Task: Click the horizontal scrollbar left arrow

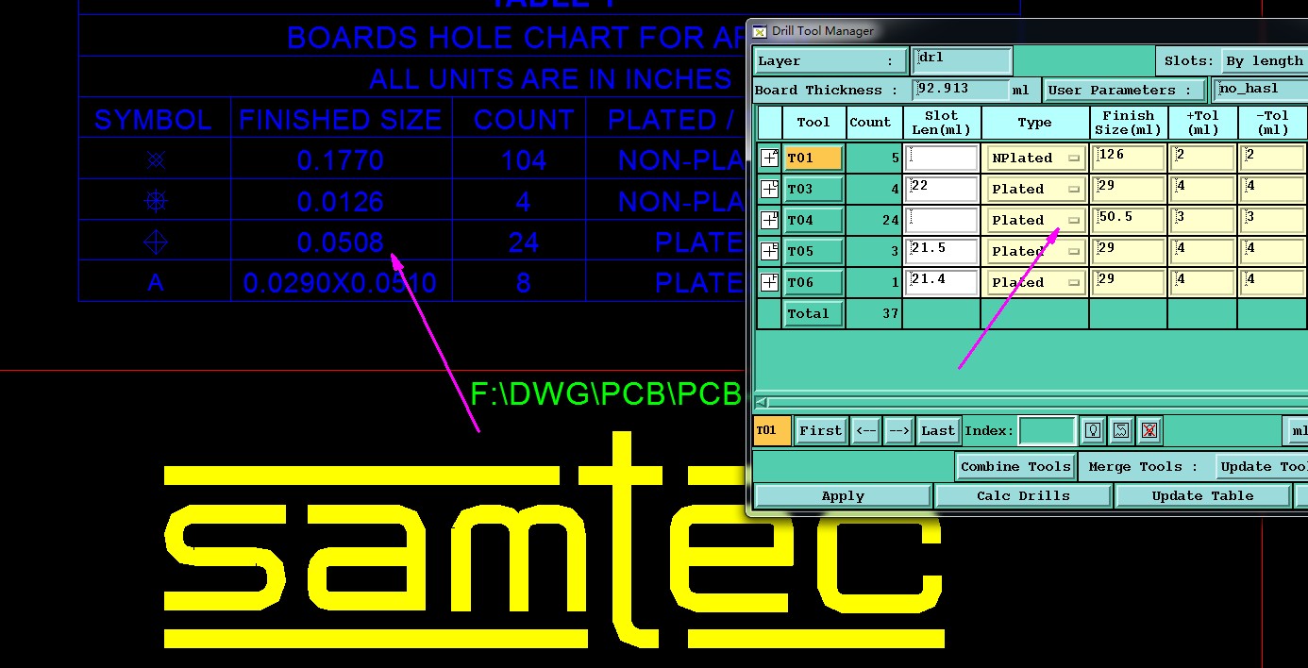Action: (762, 402)
